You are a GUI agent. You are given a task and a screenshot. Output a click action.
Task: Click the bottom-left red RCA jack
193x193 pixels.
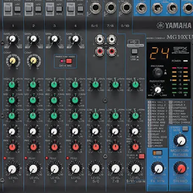100,51
